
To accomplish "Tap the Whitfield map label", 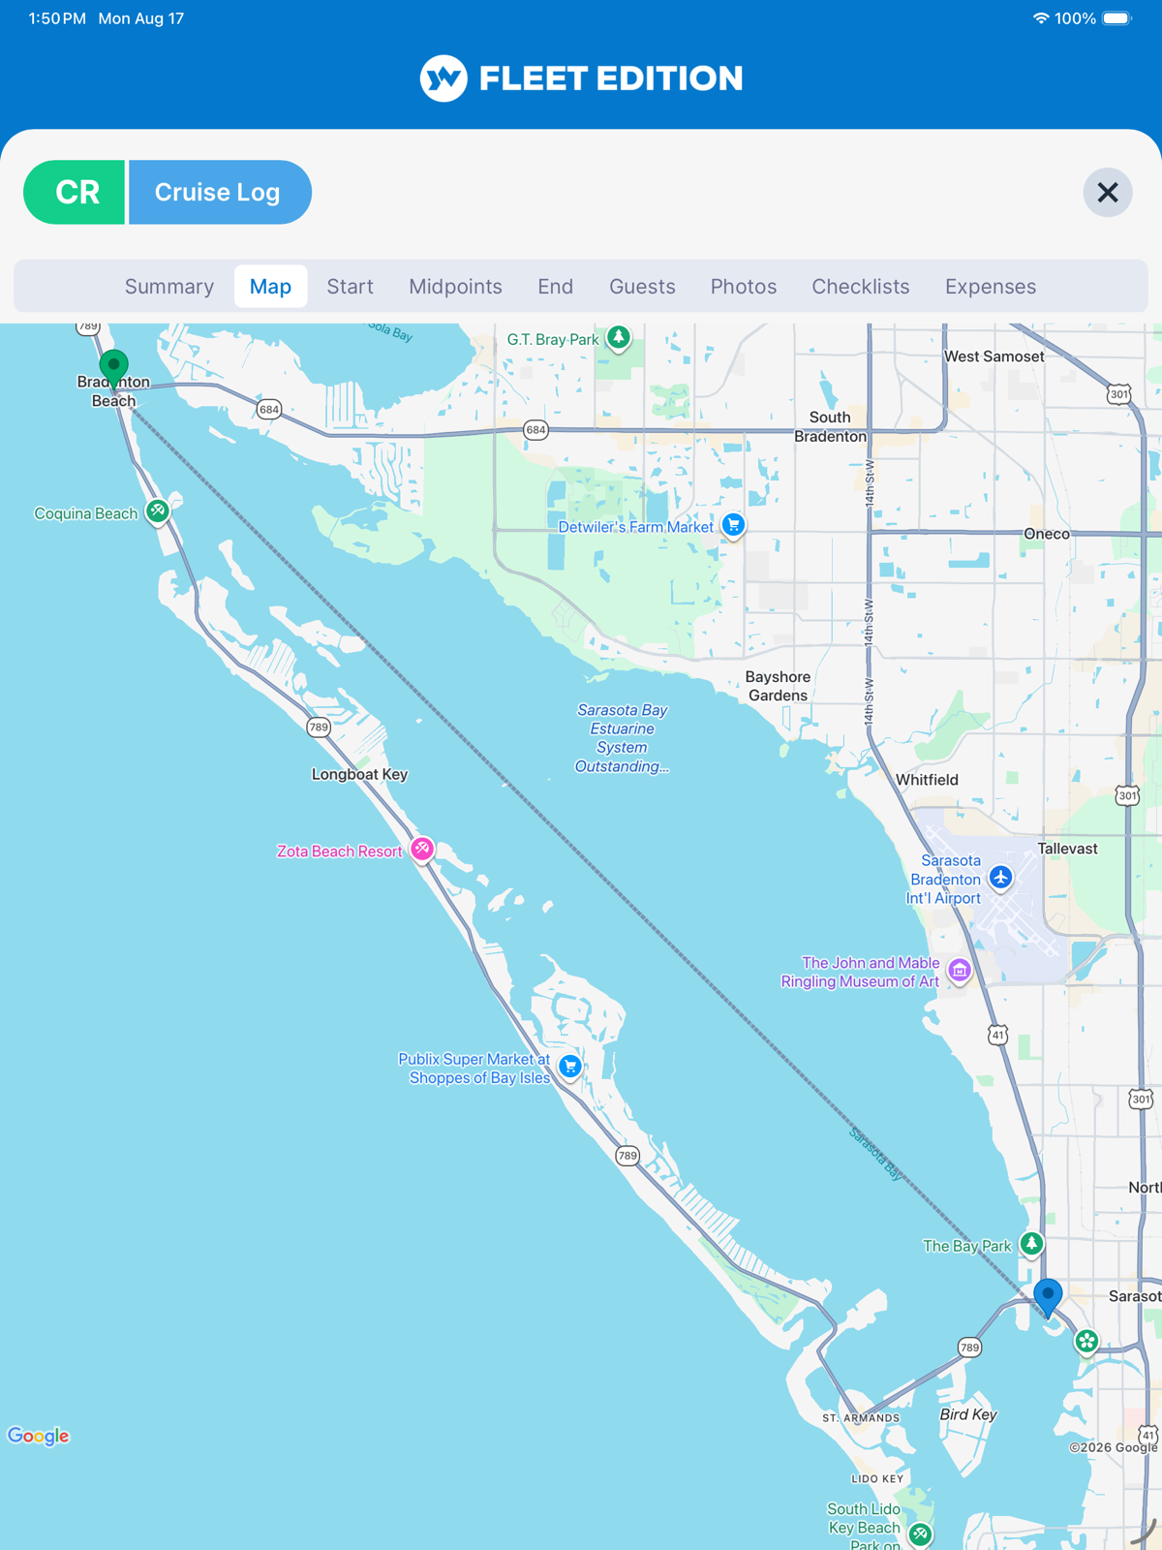I will [x=927, y=780].
